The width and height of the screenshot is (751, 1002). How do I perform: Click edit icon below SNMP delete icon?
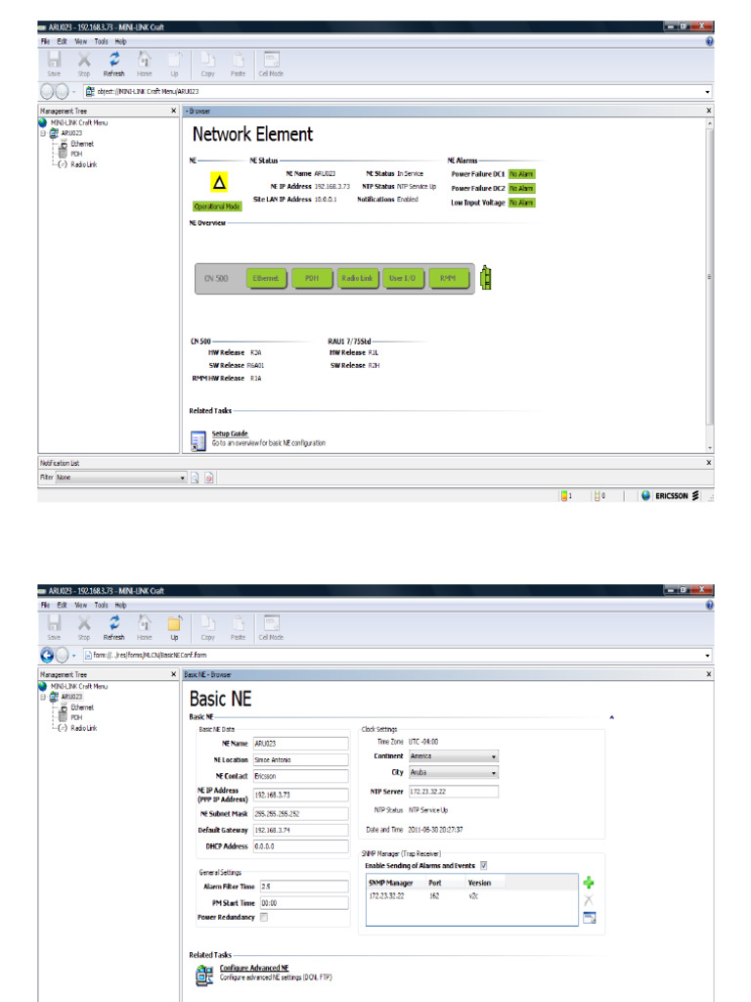point(590,918)
